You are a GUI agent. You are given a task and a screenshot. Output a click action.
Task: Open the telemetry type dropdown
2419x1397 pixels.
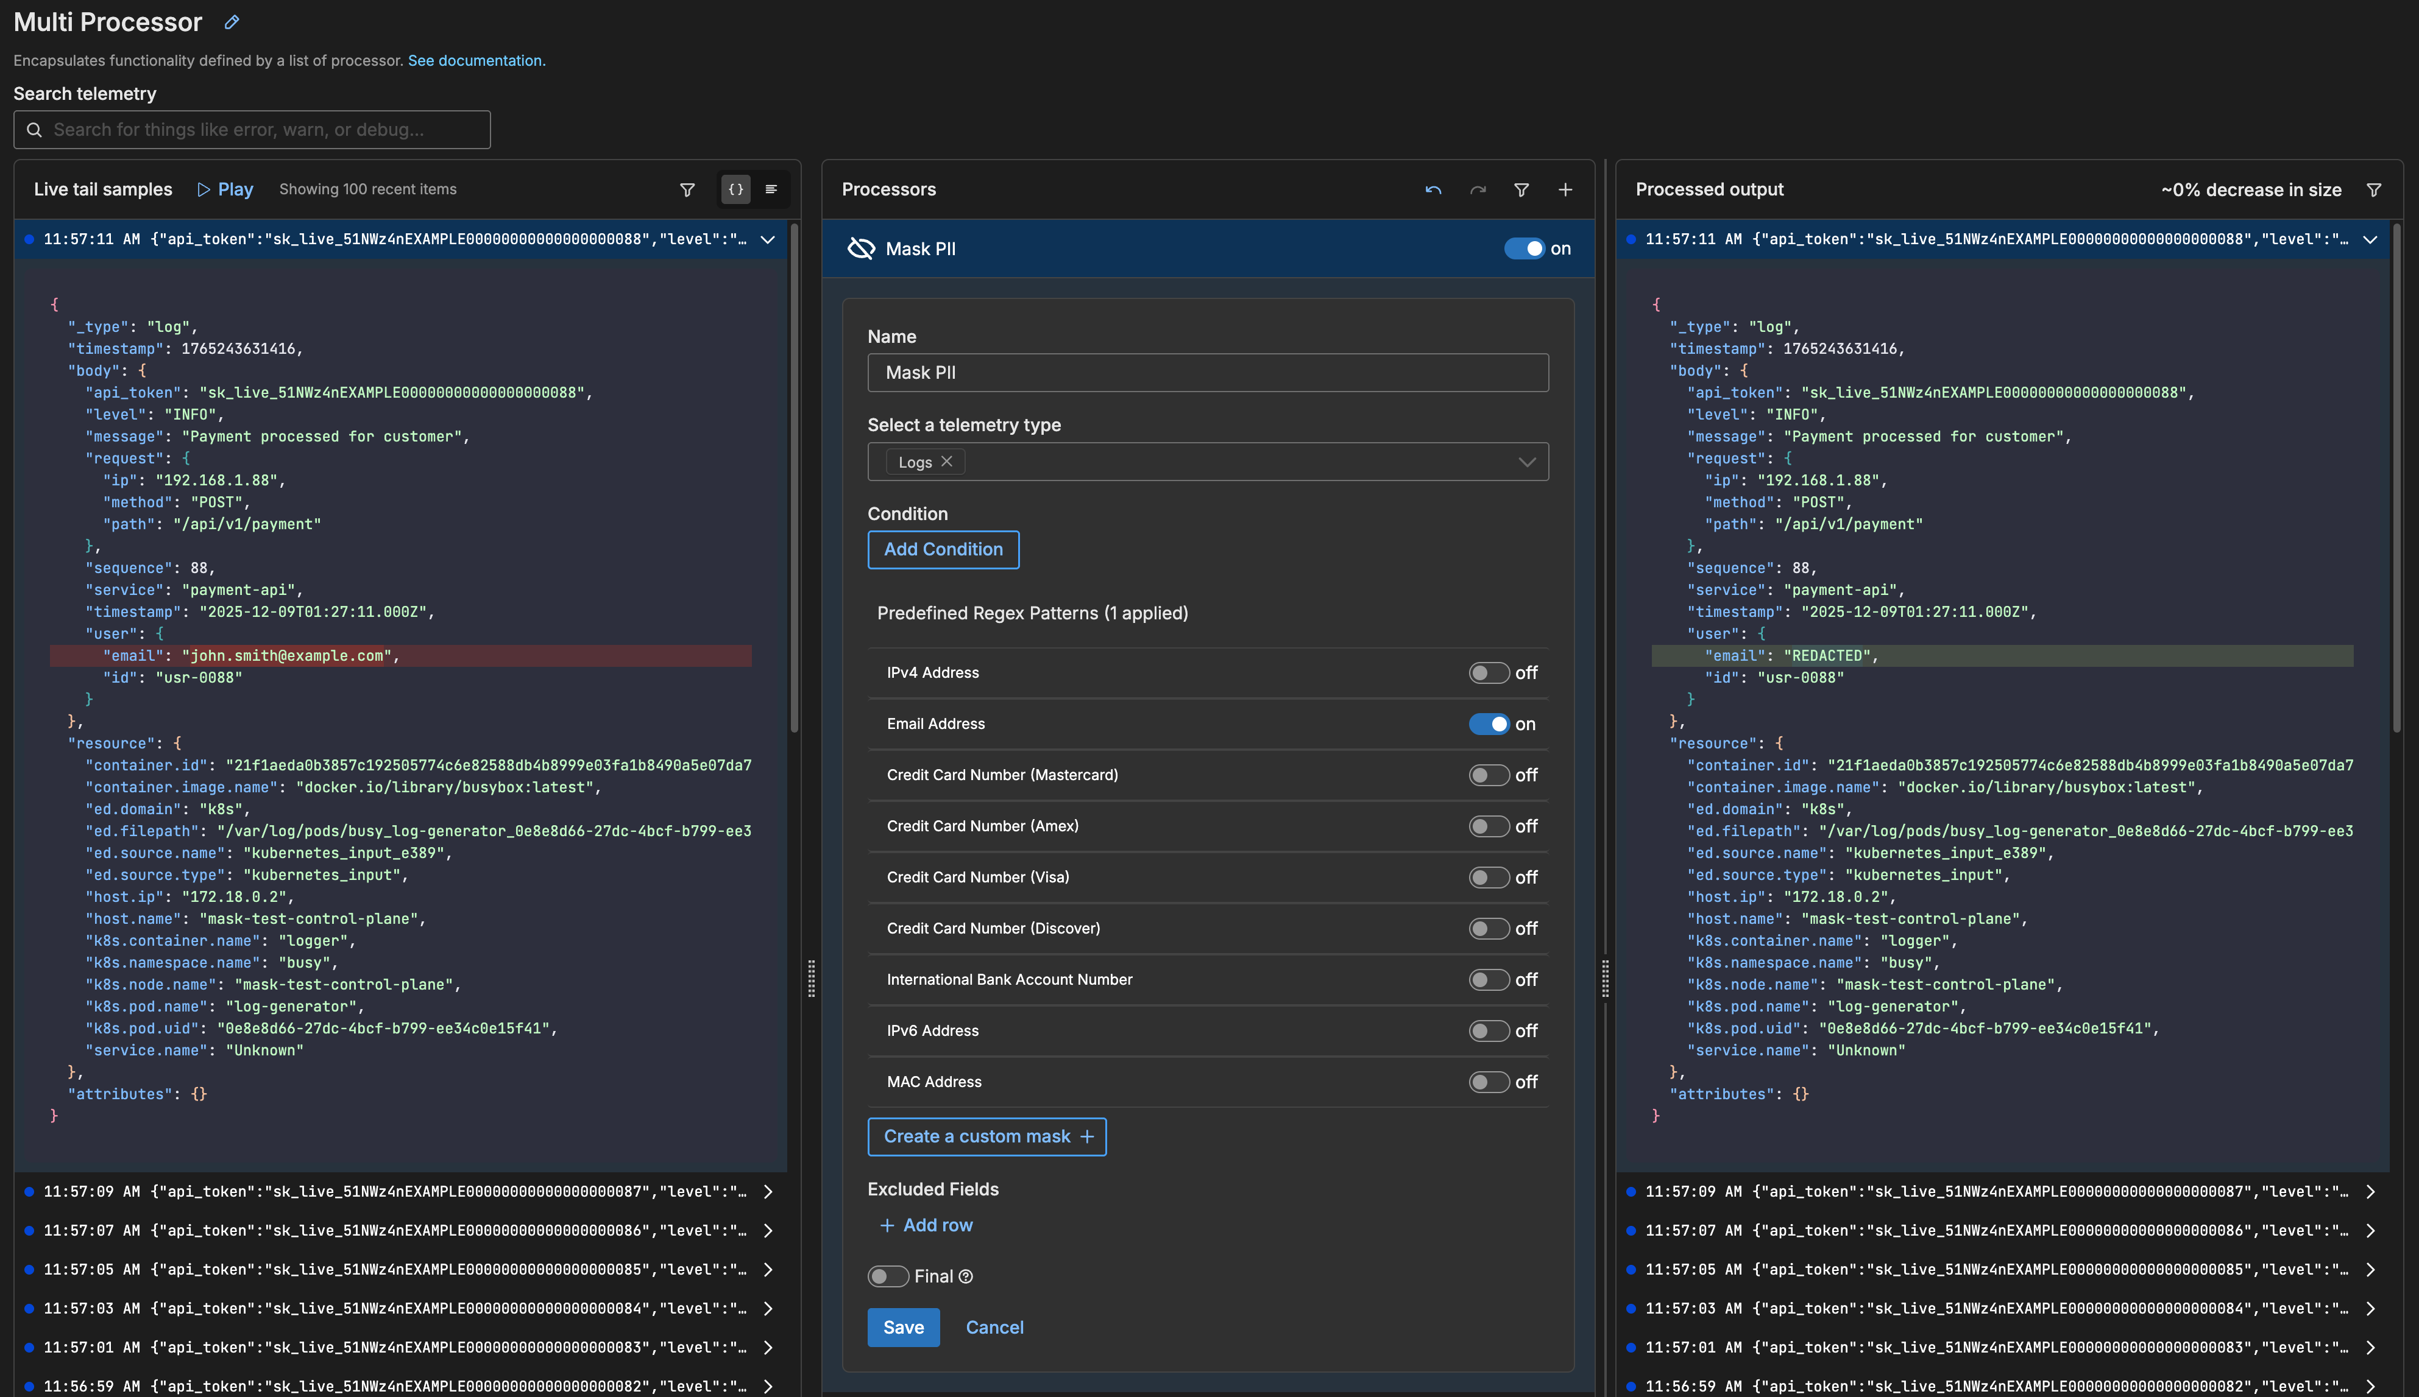click(x=1526, y=462)
